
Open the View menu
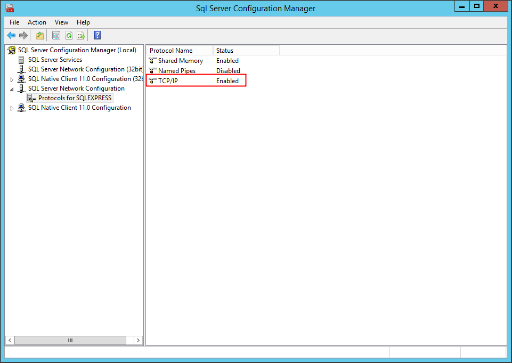pyautogui.click(x=61, y=22)
